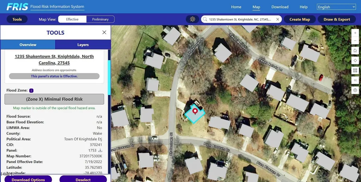Switch map view to Effective
The width and height of the screenshot is (361, 182).
coord(72,19)
